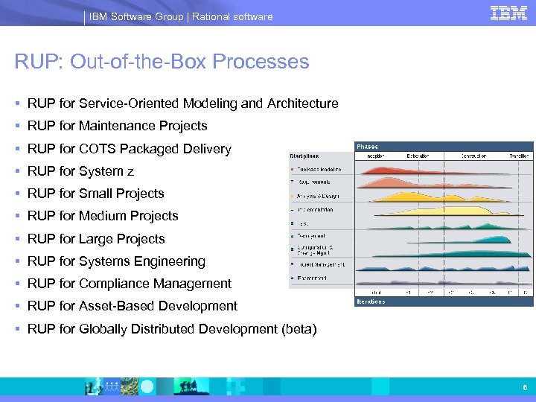
Task: Click 'RUP for Asset-Based Development' bullet
Action: pyautogui.click(x=133, y=306)
